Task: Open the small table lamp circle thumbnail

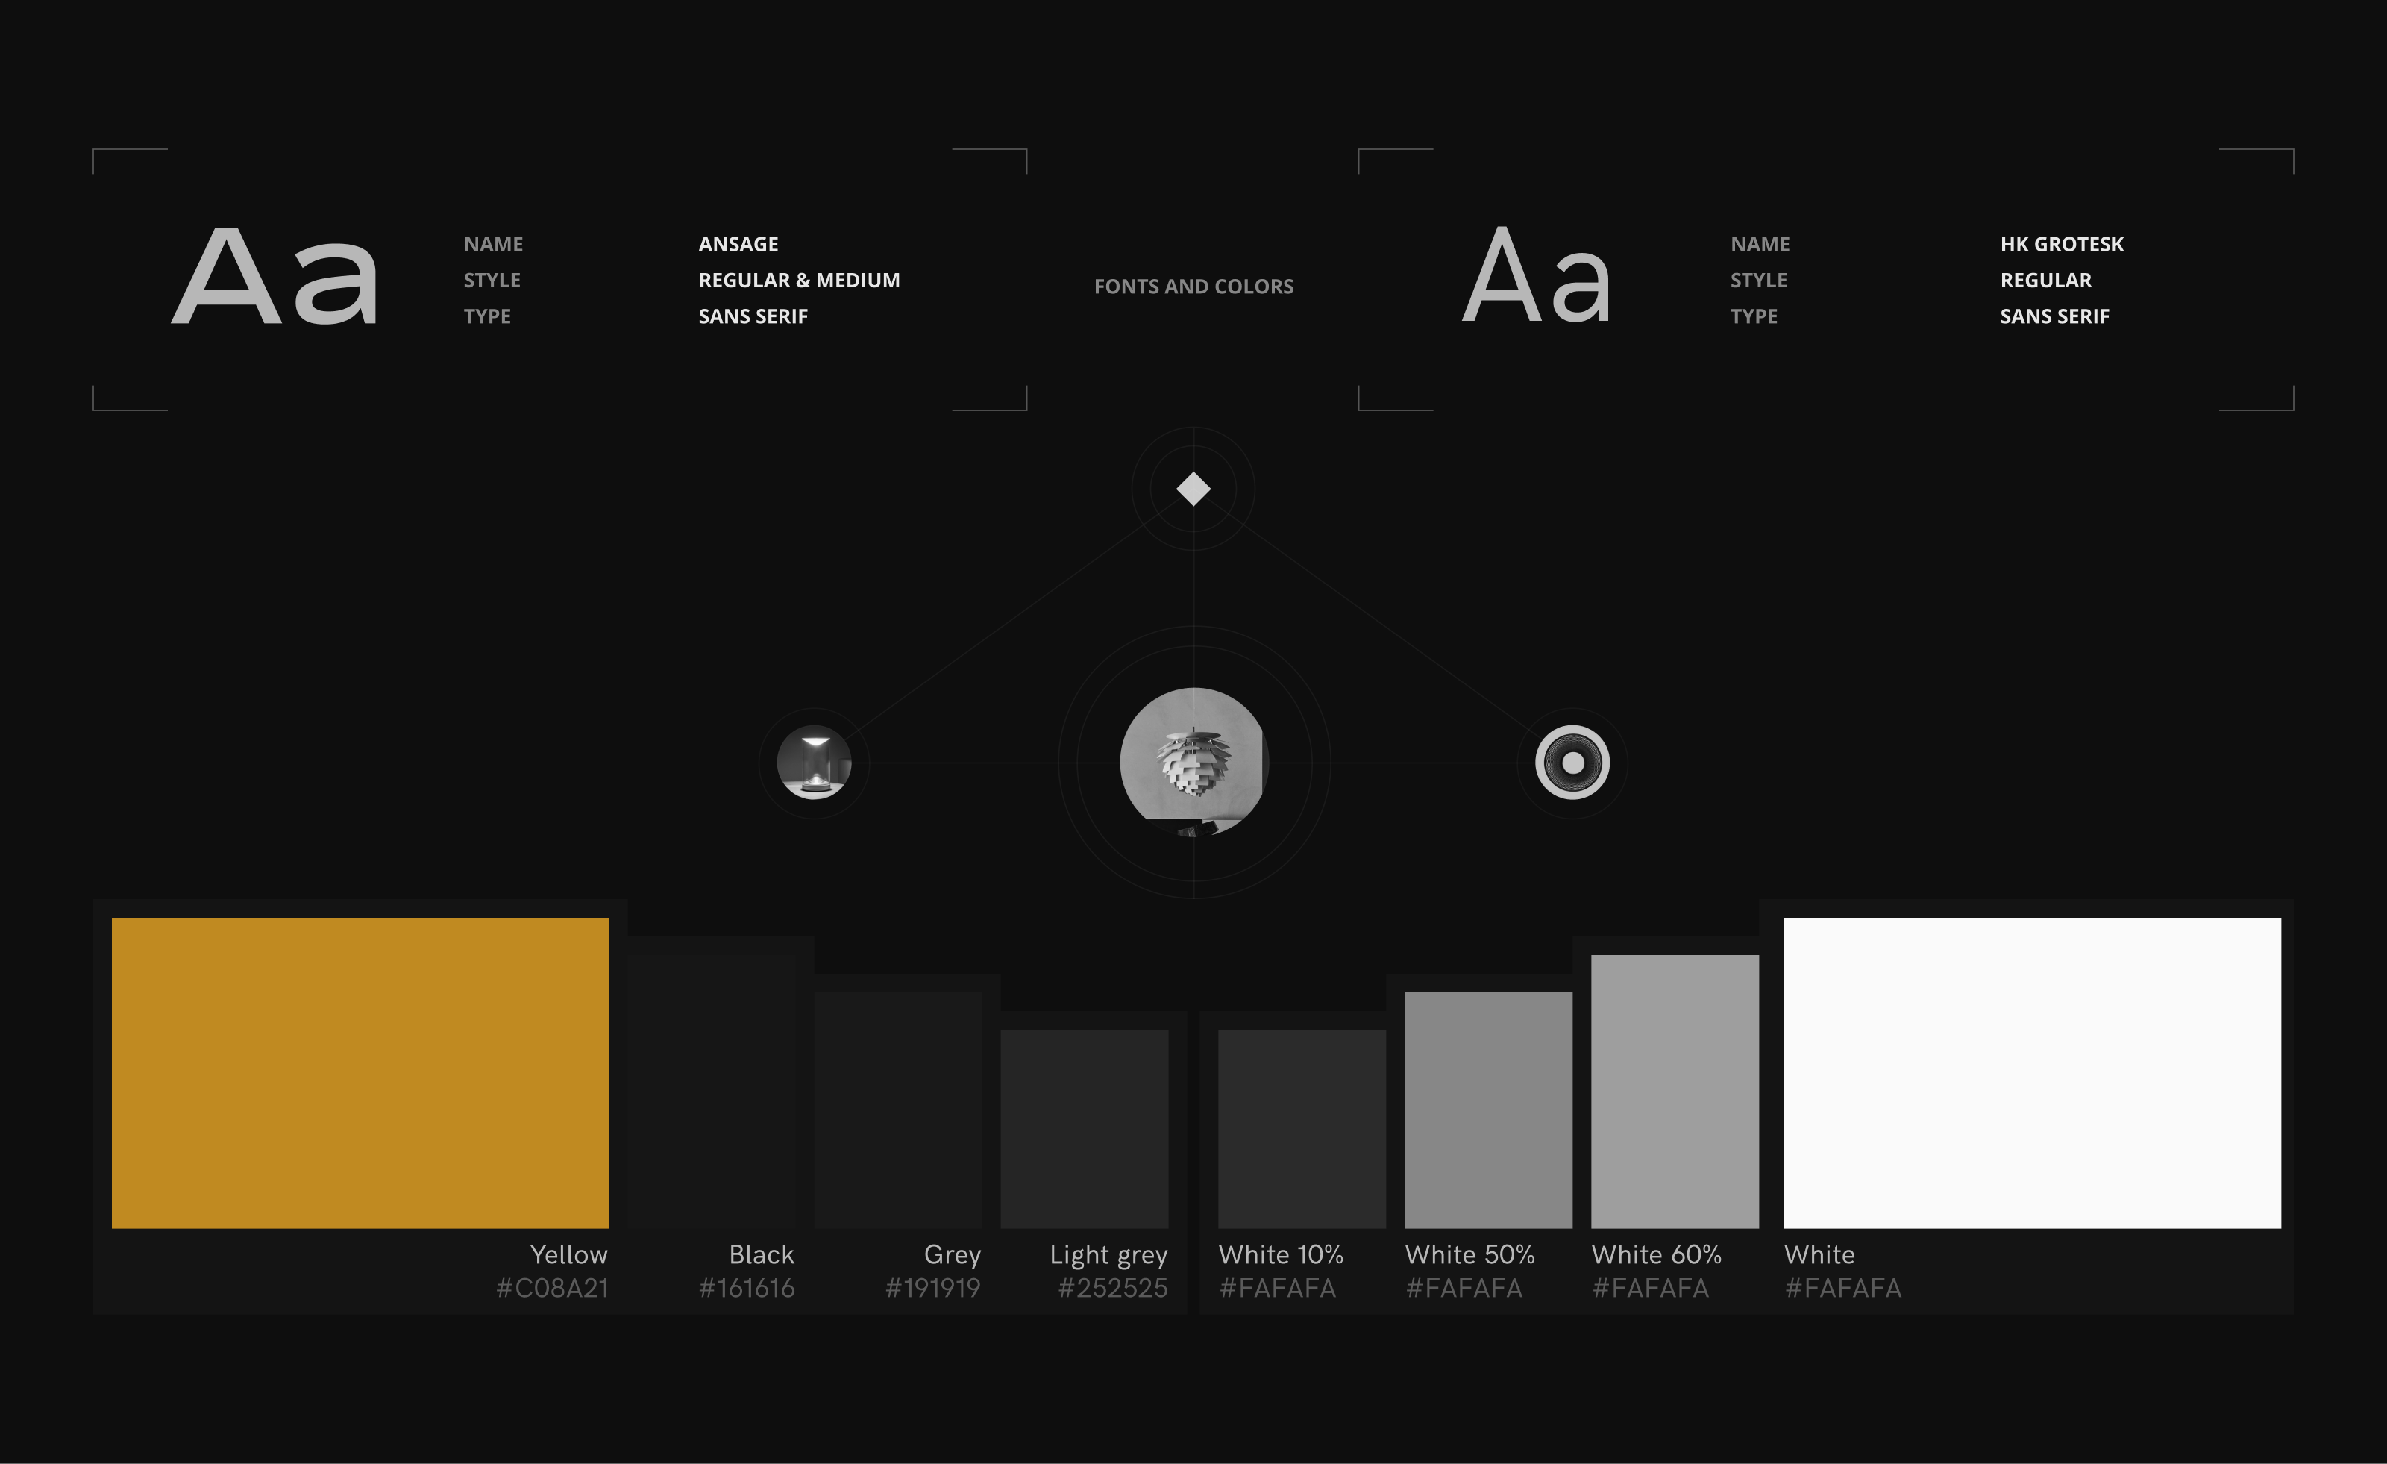Action: point(814,763)
